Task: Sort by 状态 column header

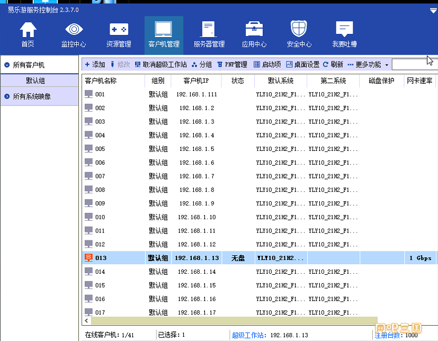Action: [238, 80]
